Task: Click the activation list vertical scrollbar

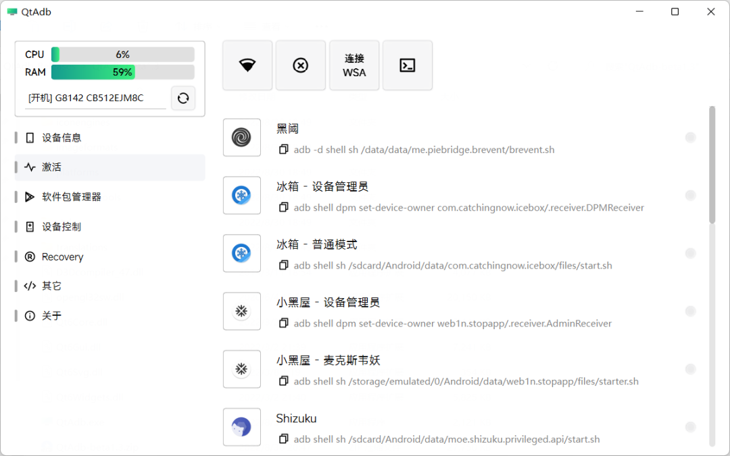Action: coord(712,165)
